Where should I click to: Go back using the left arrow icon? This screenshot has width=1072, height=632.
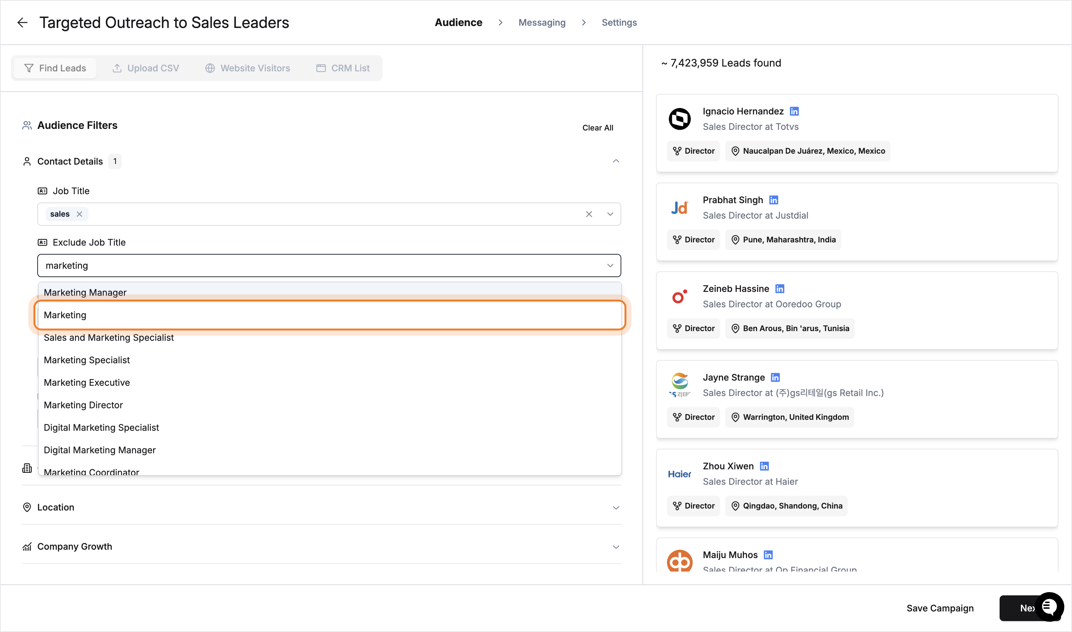22,23
